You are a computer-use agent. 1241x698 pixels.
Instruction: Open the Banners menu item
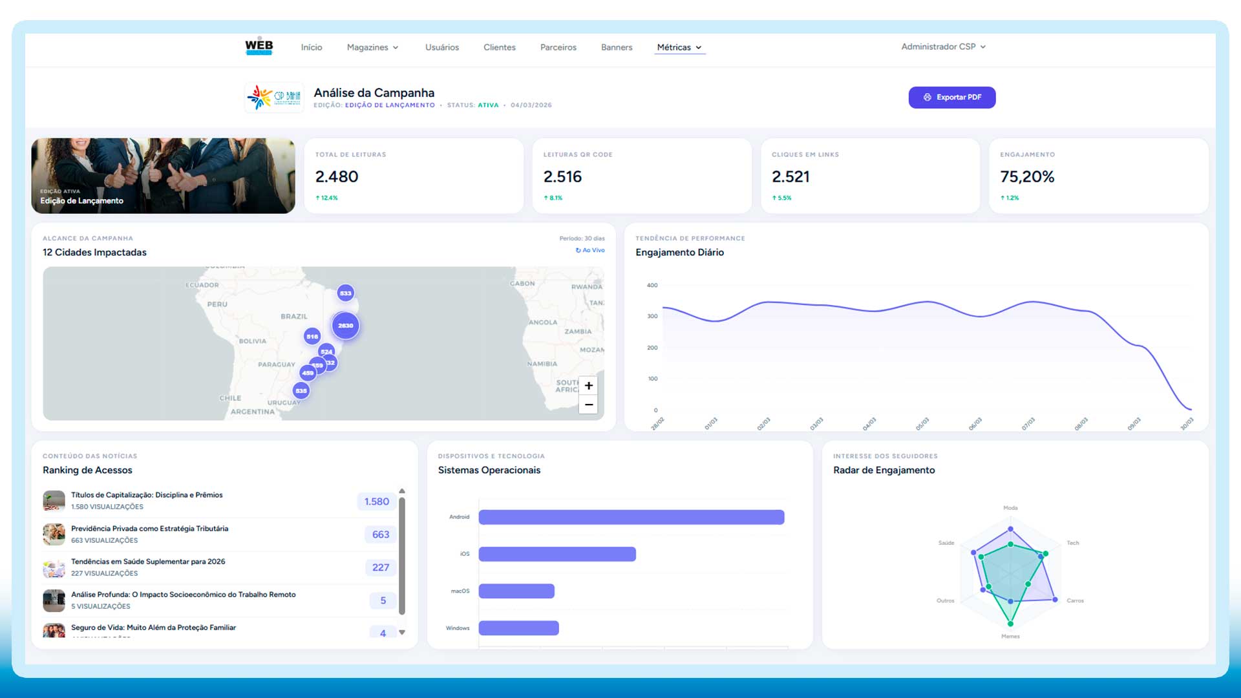click(x=617, y=47)
